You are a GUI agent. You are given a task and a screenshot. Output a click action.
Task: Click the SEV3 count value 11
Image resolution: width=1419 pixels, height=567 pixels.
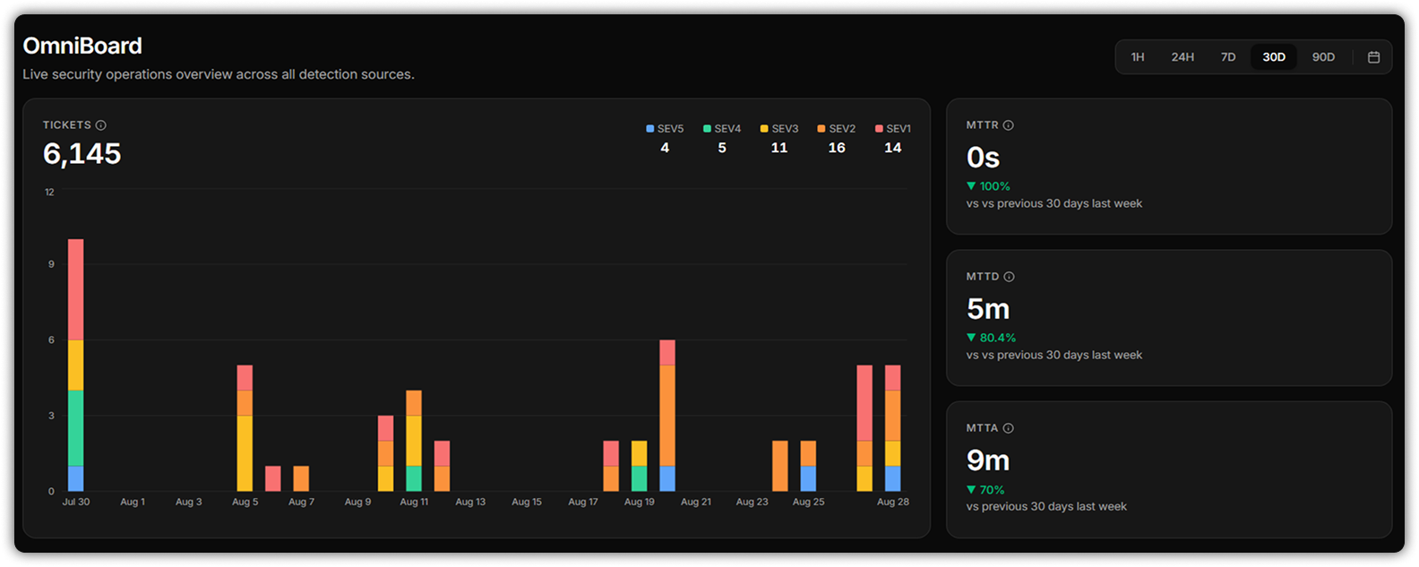[779, 148]
